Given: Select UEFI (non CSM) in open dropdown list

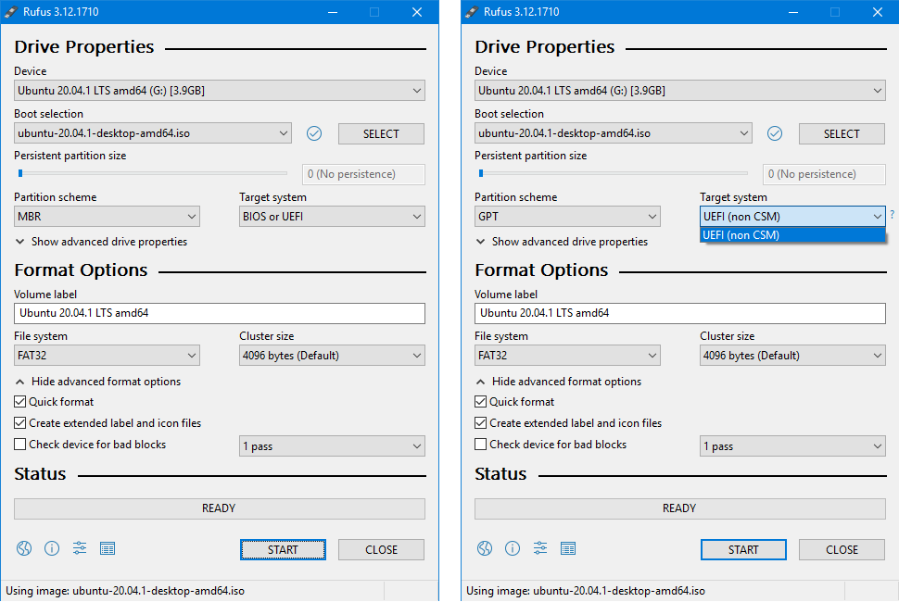Looking at the screenshot, I should pos(792,235).
